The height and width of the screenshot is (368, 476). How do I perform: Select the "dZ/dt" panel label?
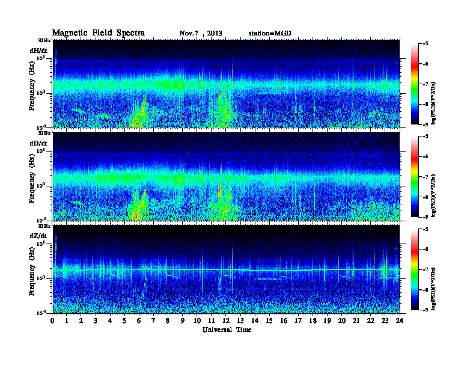point(38,236)
